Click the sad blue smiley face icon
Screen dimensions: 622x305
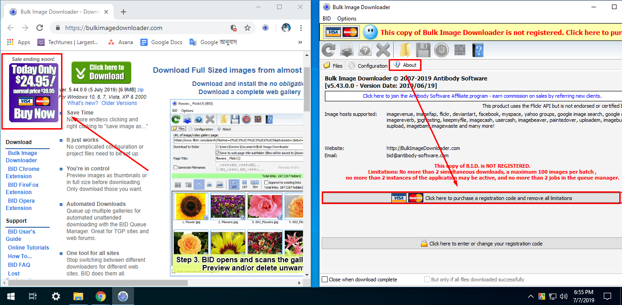tap(370, 32)
